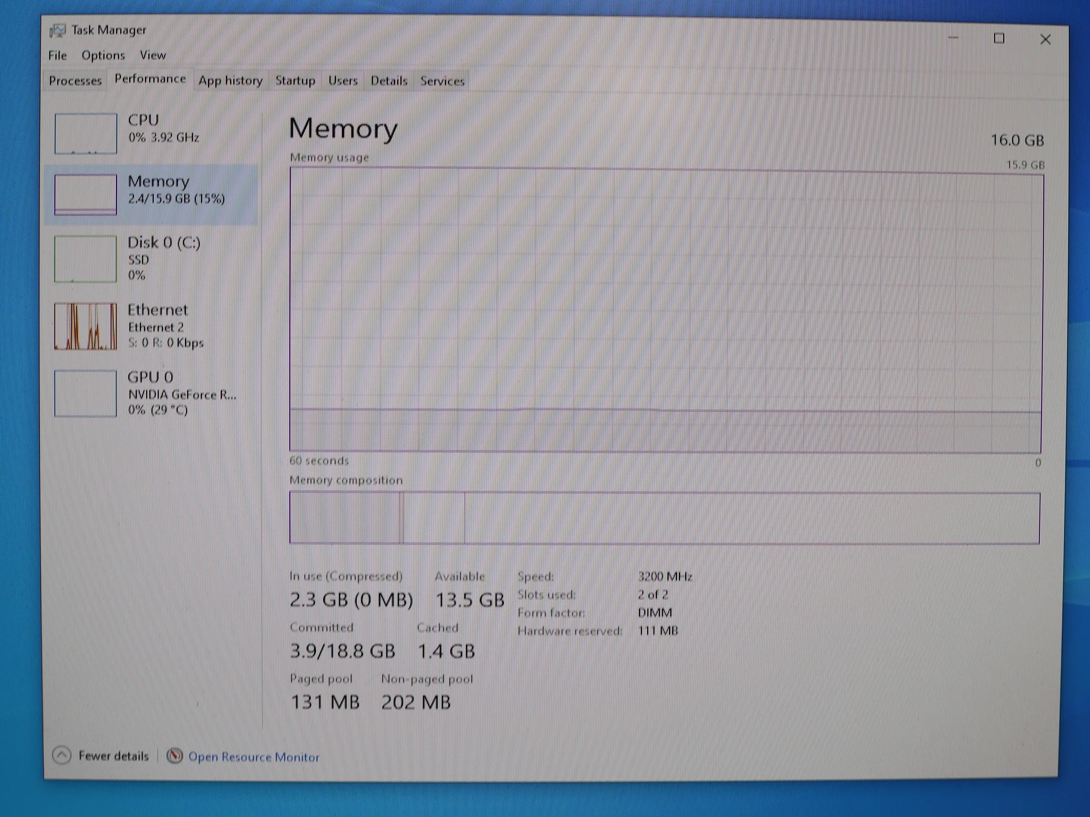1090x817 pixels.
Task: Select the CPU usage graph thumbnail
Action: tap(86, 134)
